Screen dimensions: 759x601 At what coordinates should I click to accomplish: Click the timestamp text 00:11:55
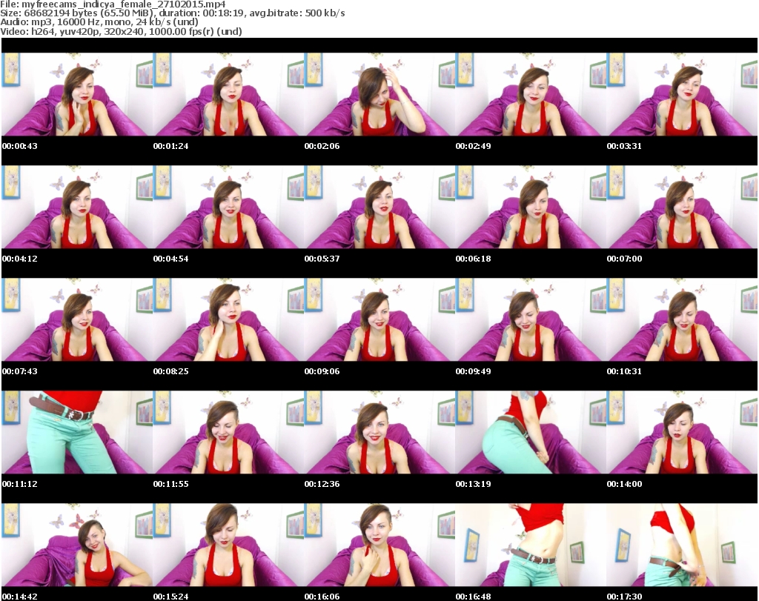pos(170,484)
